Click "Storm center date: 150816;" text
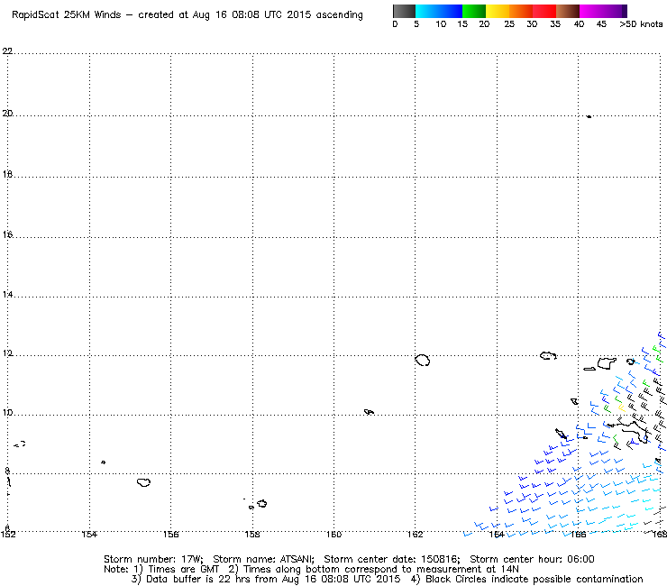 coord(392,559)
